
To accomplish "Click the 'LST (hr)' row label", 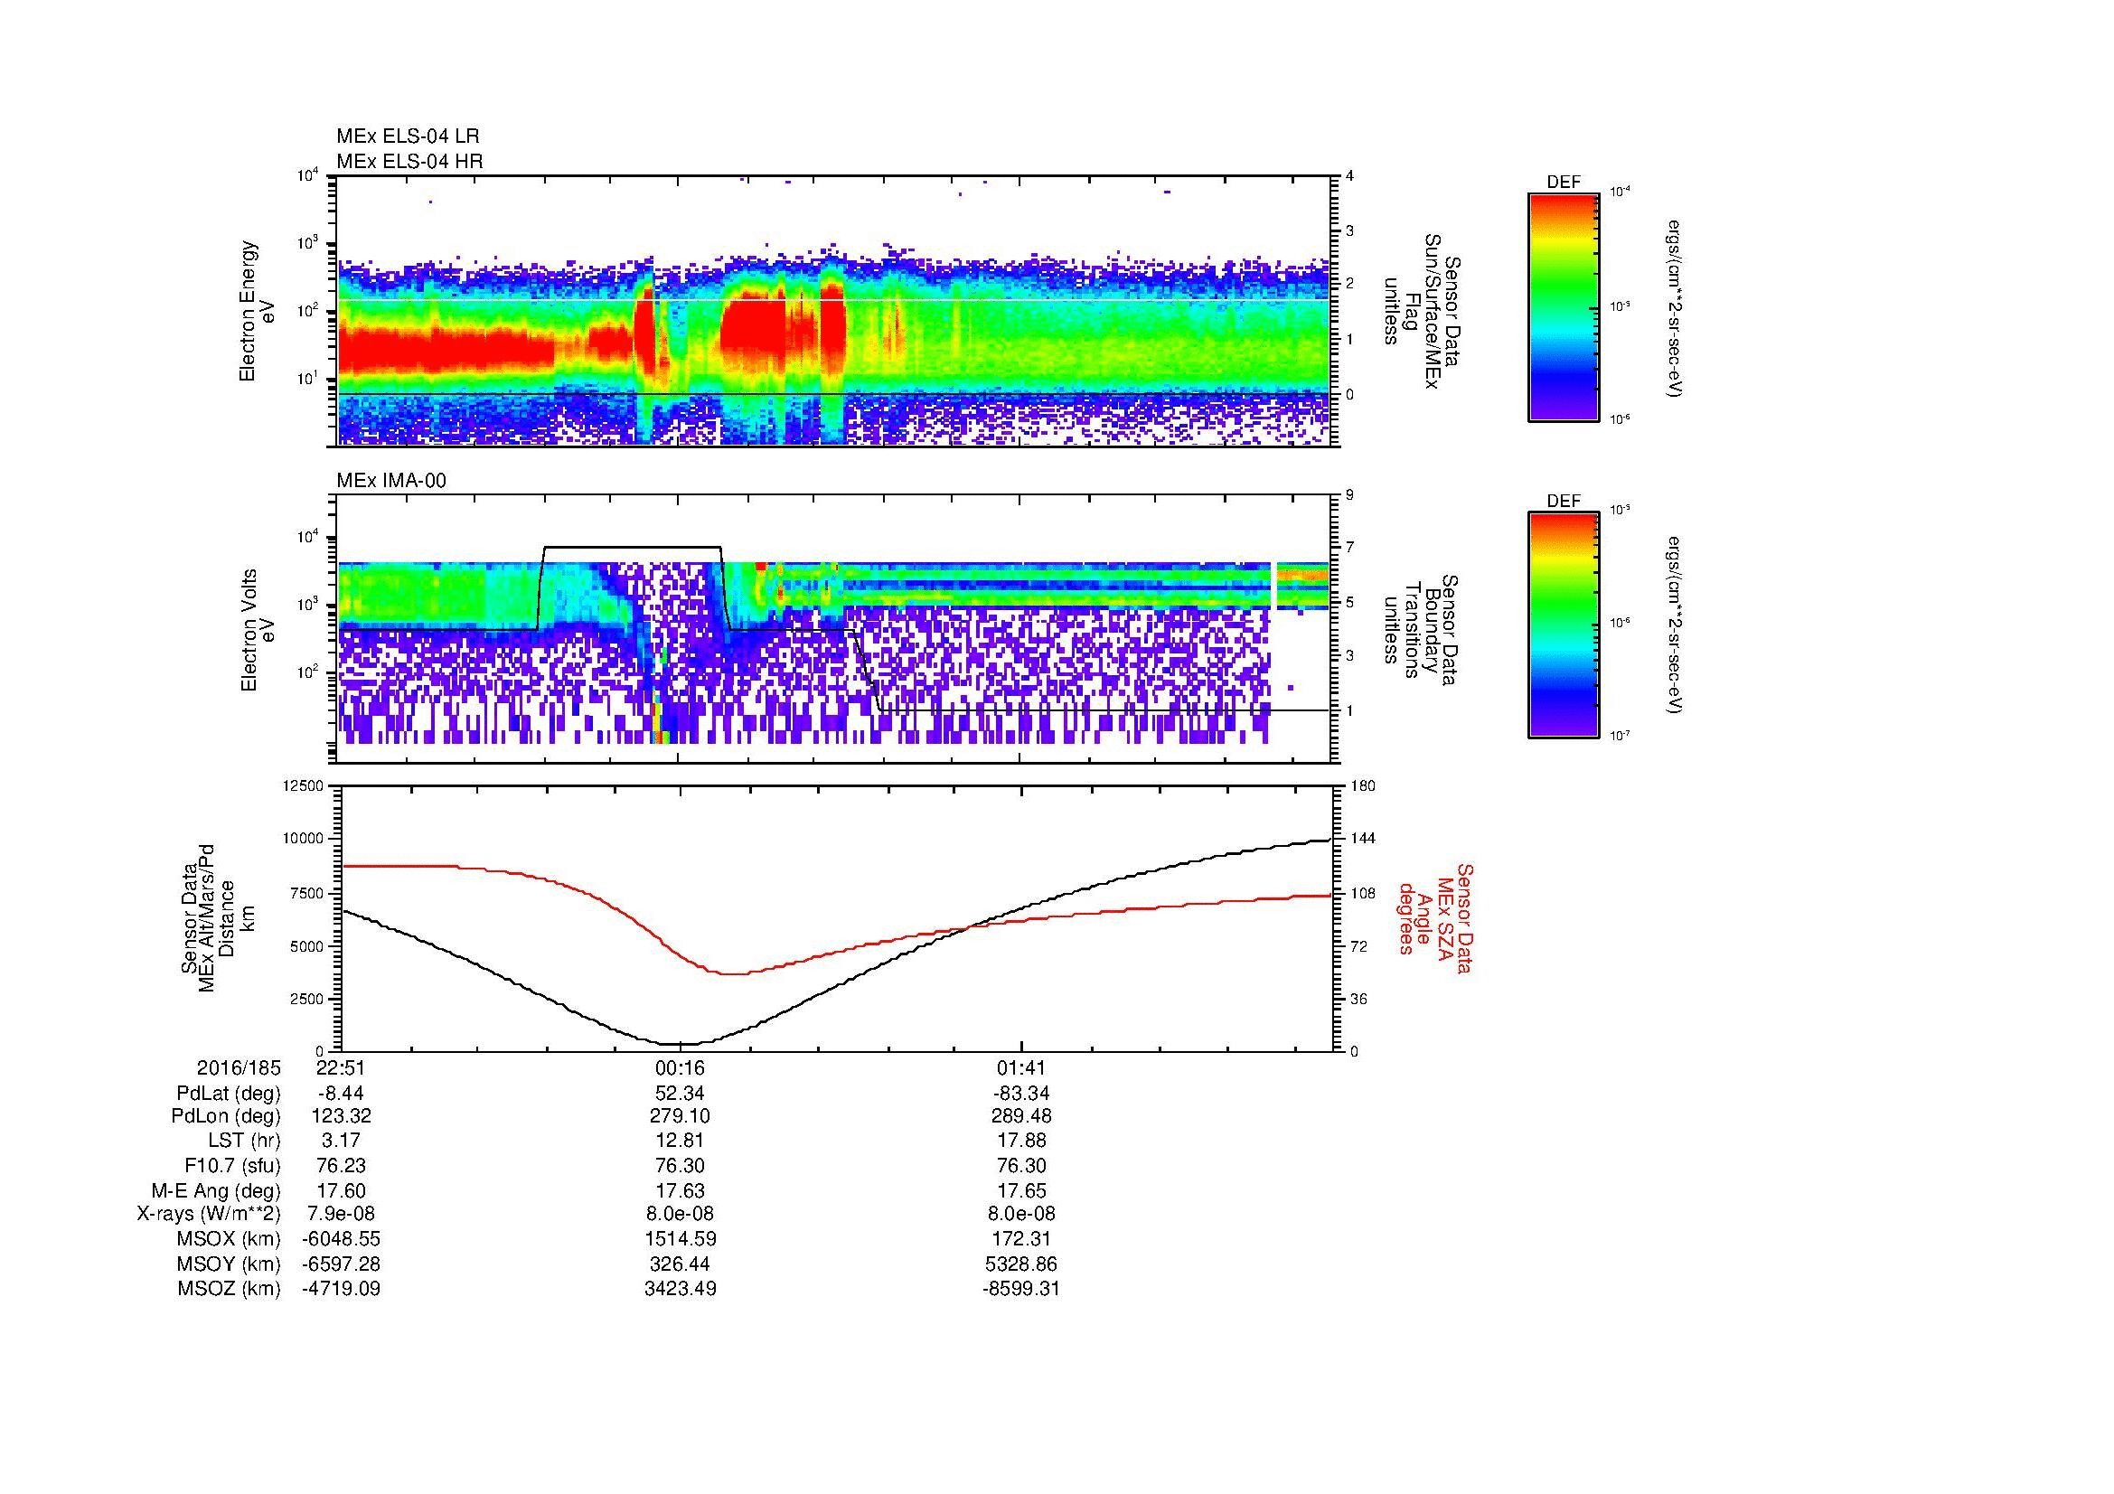I will click(244, 1142).
